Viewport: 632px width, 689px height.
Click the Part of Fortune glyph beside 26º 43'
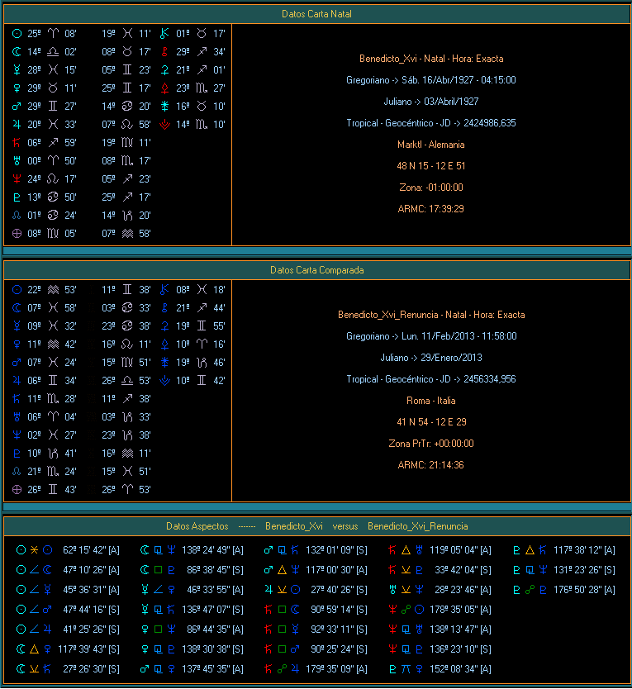(17, 490)
